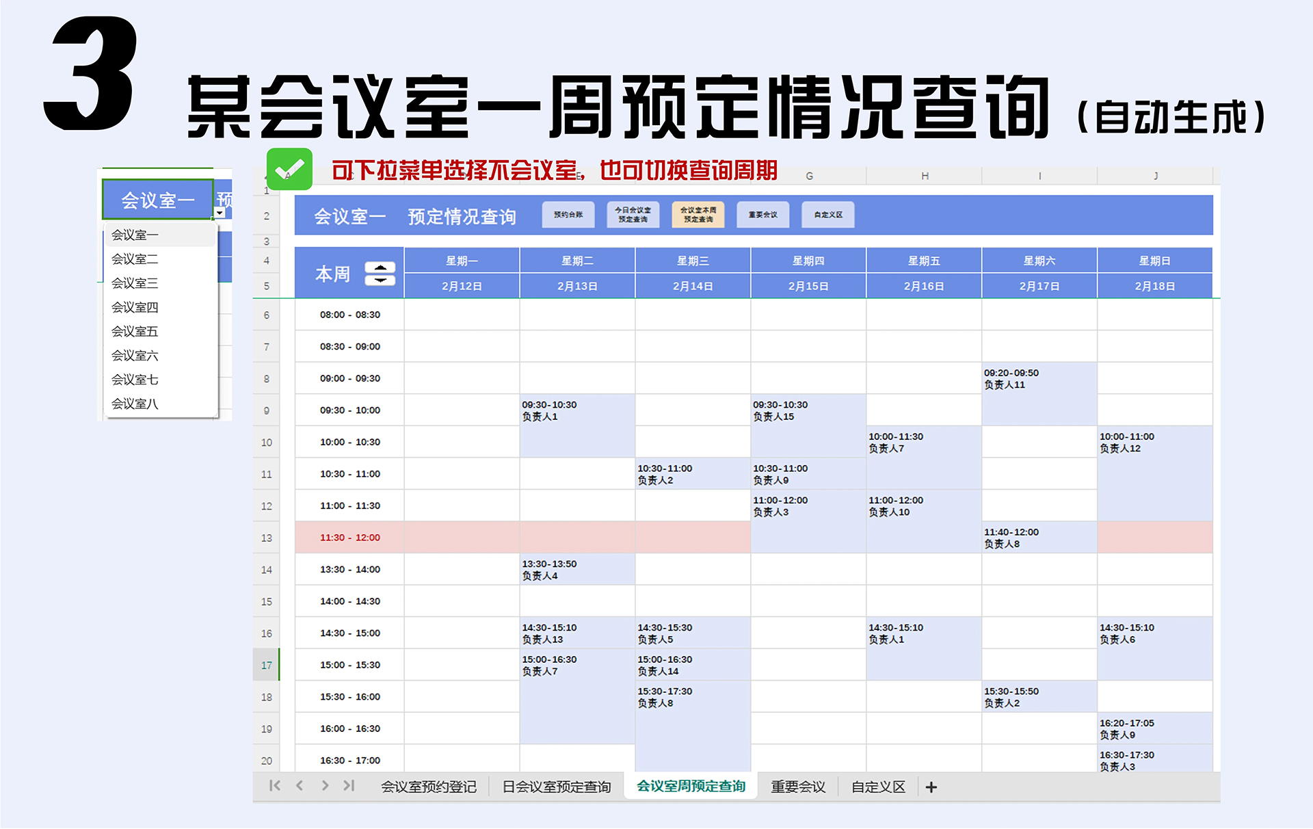Screen dimensions: 1313x829
Task: Click the week spinner up arrow
Action: click(x=380, y=267)
